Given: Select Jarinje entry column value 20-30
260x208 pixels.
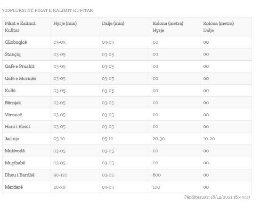Looking at the screenshot, I should click(x=159, y=139).
